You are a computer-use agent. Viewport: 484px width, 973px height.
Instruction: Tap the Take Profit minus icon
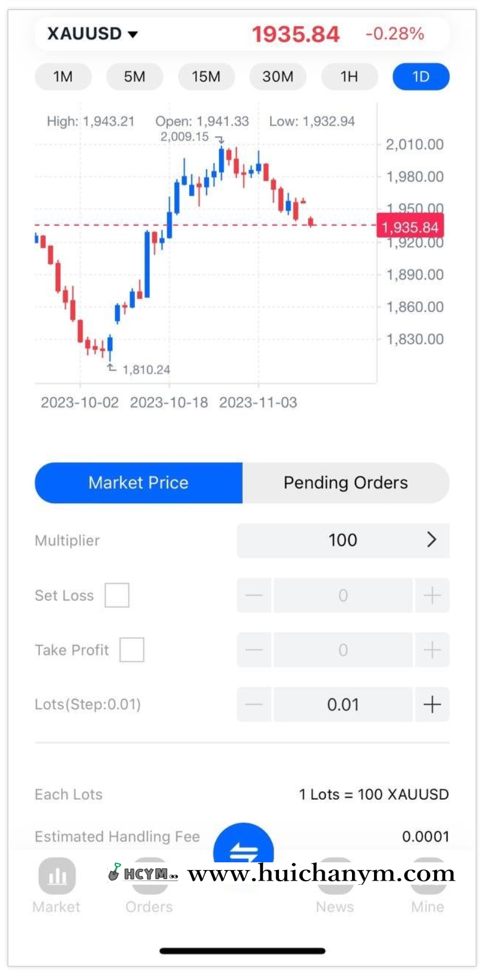click(x=254, y=650)
